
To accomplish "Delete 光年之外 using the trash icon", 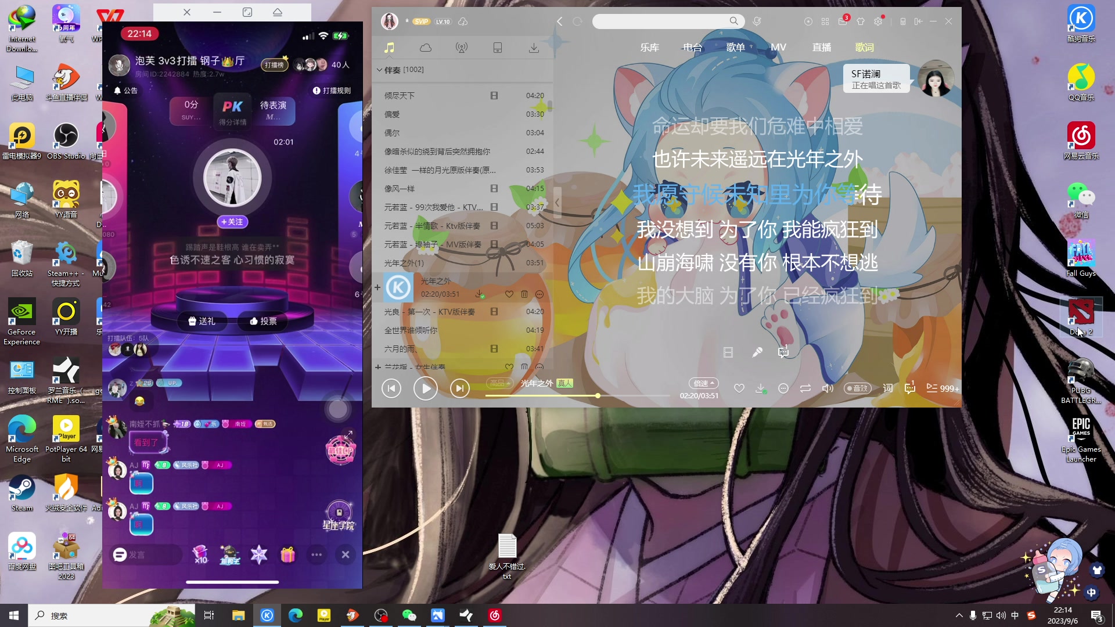I will (524, 294).
